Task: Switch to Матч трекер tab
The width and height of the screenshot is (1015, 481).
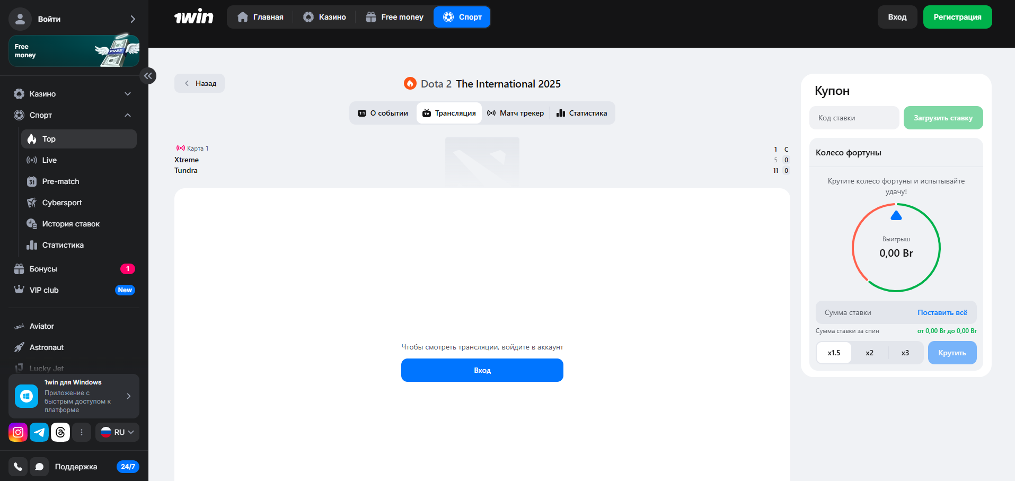Action: point(515,113)
